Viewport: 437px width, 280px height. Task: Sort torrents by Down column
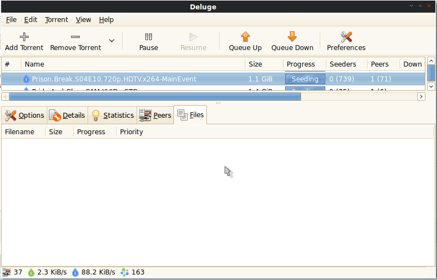(x=412, y=64)
